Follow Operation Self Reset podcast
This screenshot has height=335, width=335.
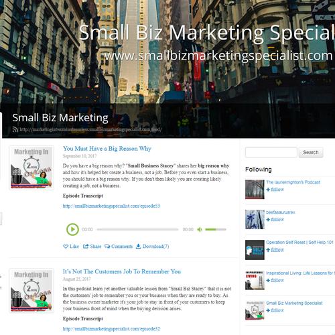tap(275, 250)
